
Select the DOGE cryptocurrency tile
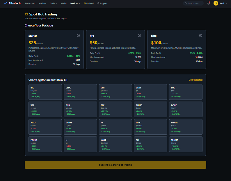click(x=186, y=109)
